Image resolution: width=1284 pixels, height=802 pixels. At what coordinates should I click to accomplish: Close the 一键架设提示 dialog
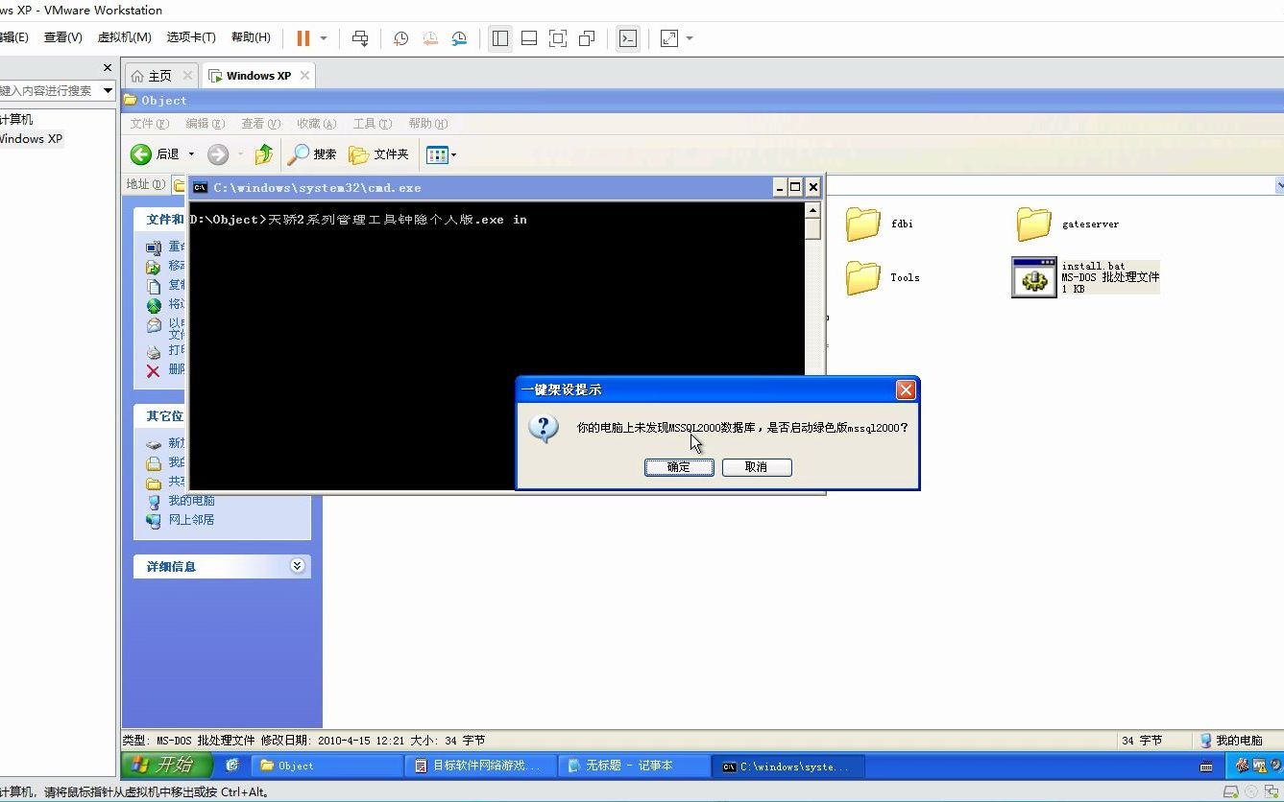click(905, 389)
